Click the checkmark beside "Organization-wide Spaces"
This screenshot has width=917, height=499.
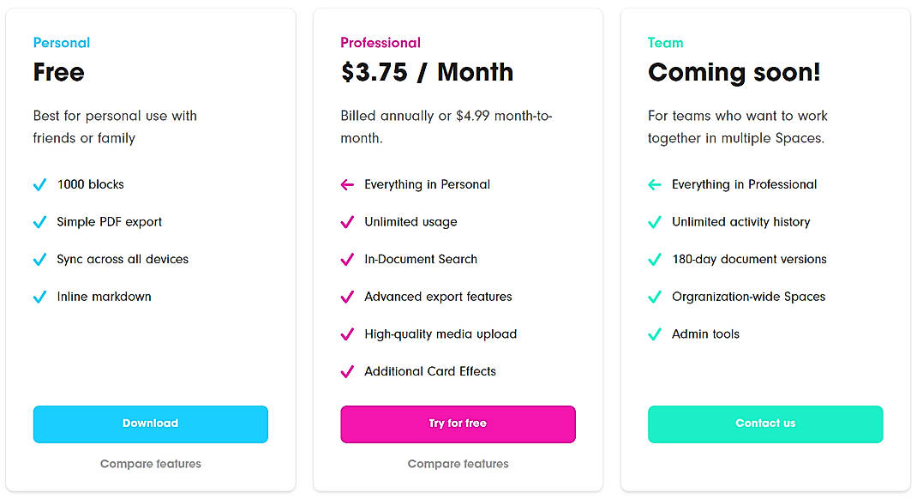click(655, 297)
